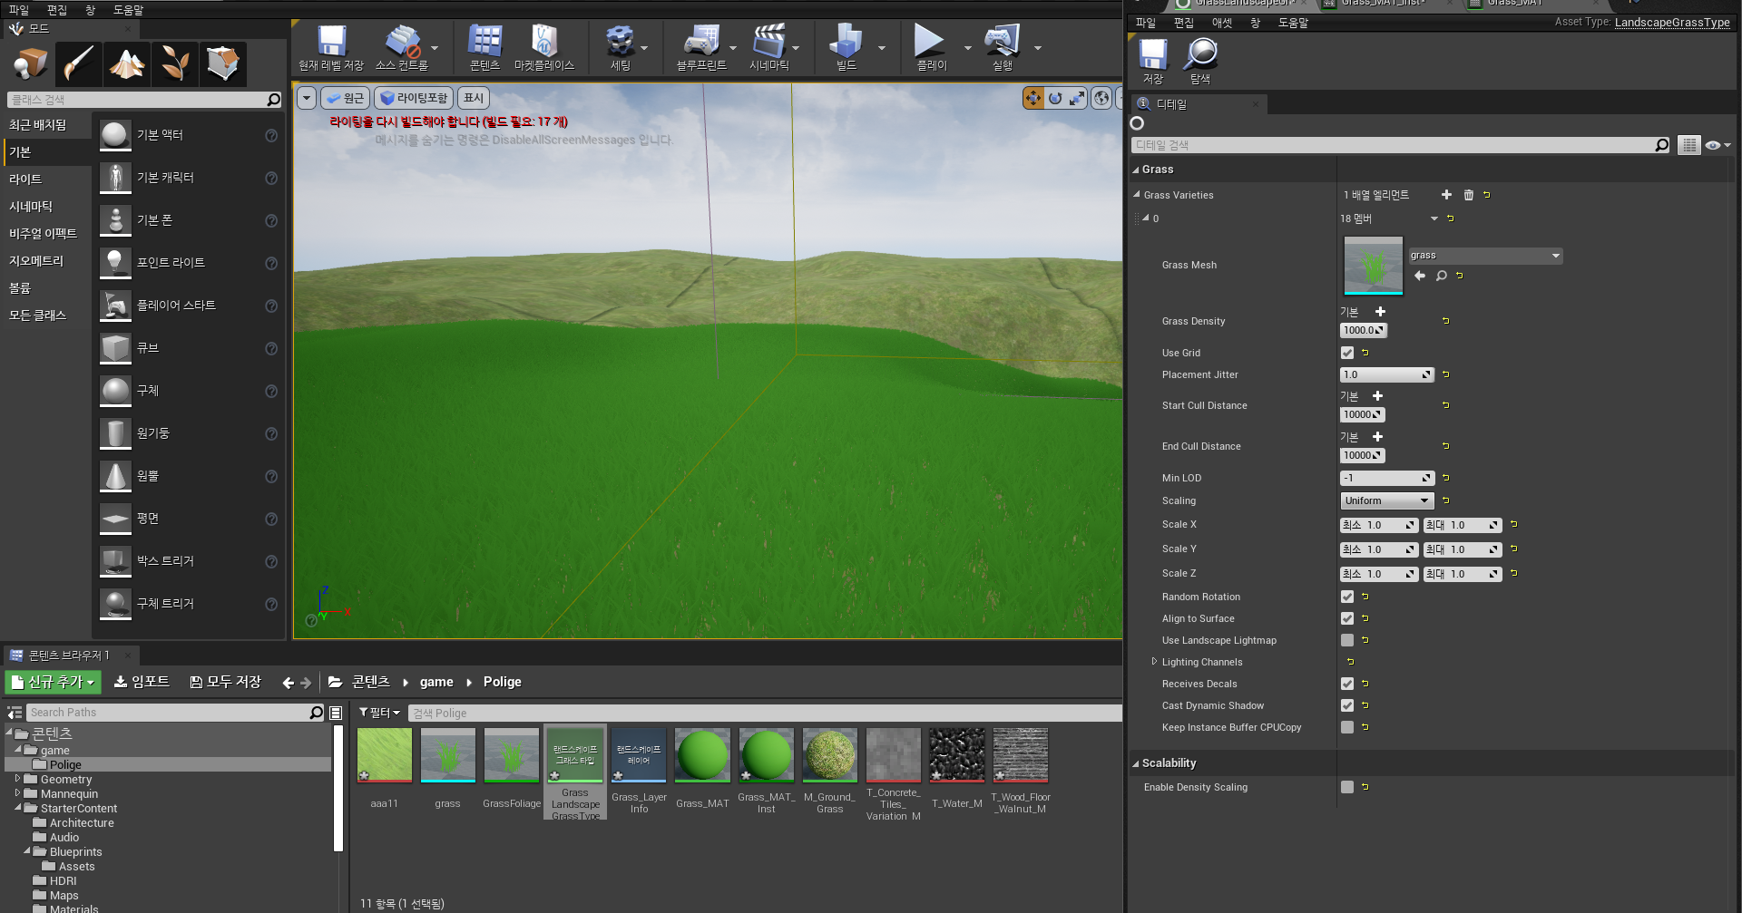This screenshot has width=1742, height=913.
Task: Enable Keep Instance Buffer CPUCopy checkbox
Action: 1347,727
